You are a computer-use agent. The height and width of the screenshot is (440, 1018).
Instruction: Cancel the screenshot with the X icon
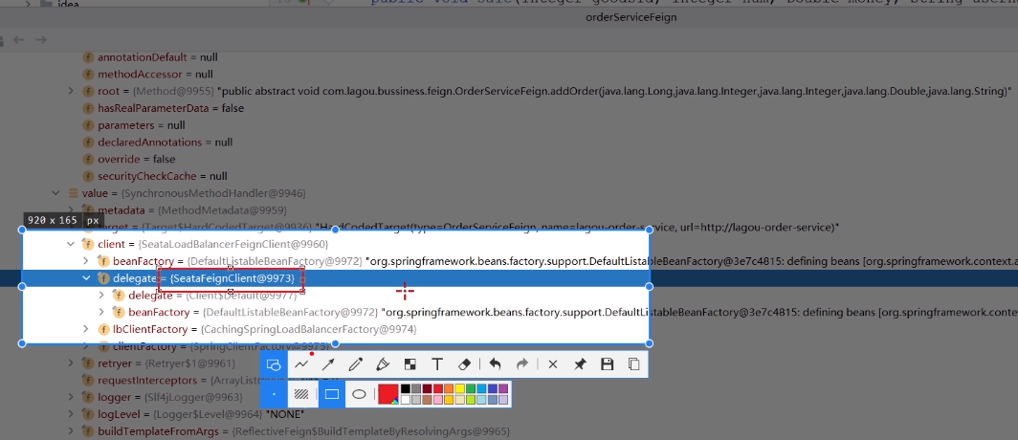552,364
